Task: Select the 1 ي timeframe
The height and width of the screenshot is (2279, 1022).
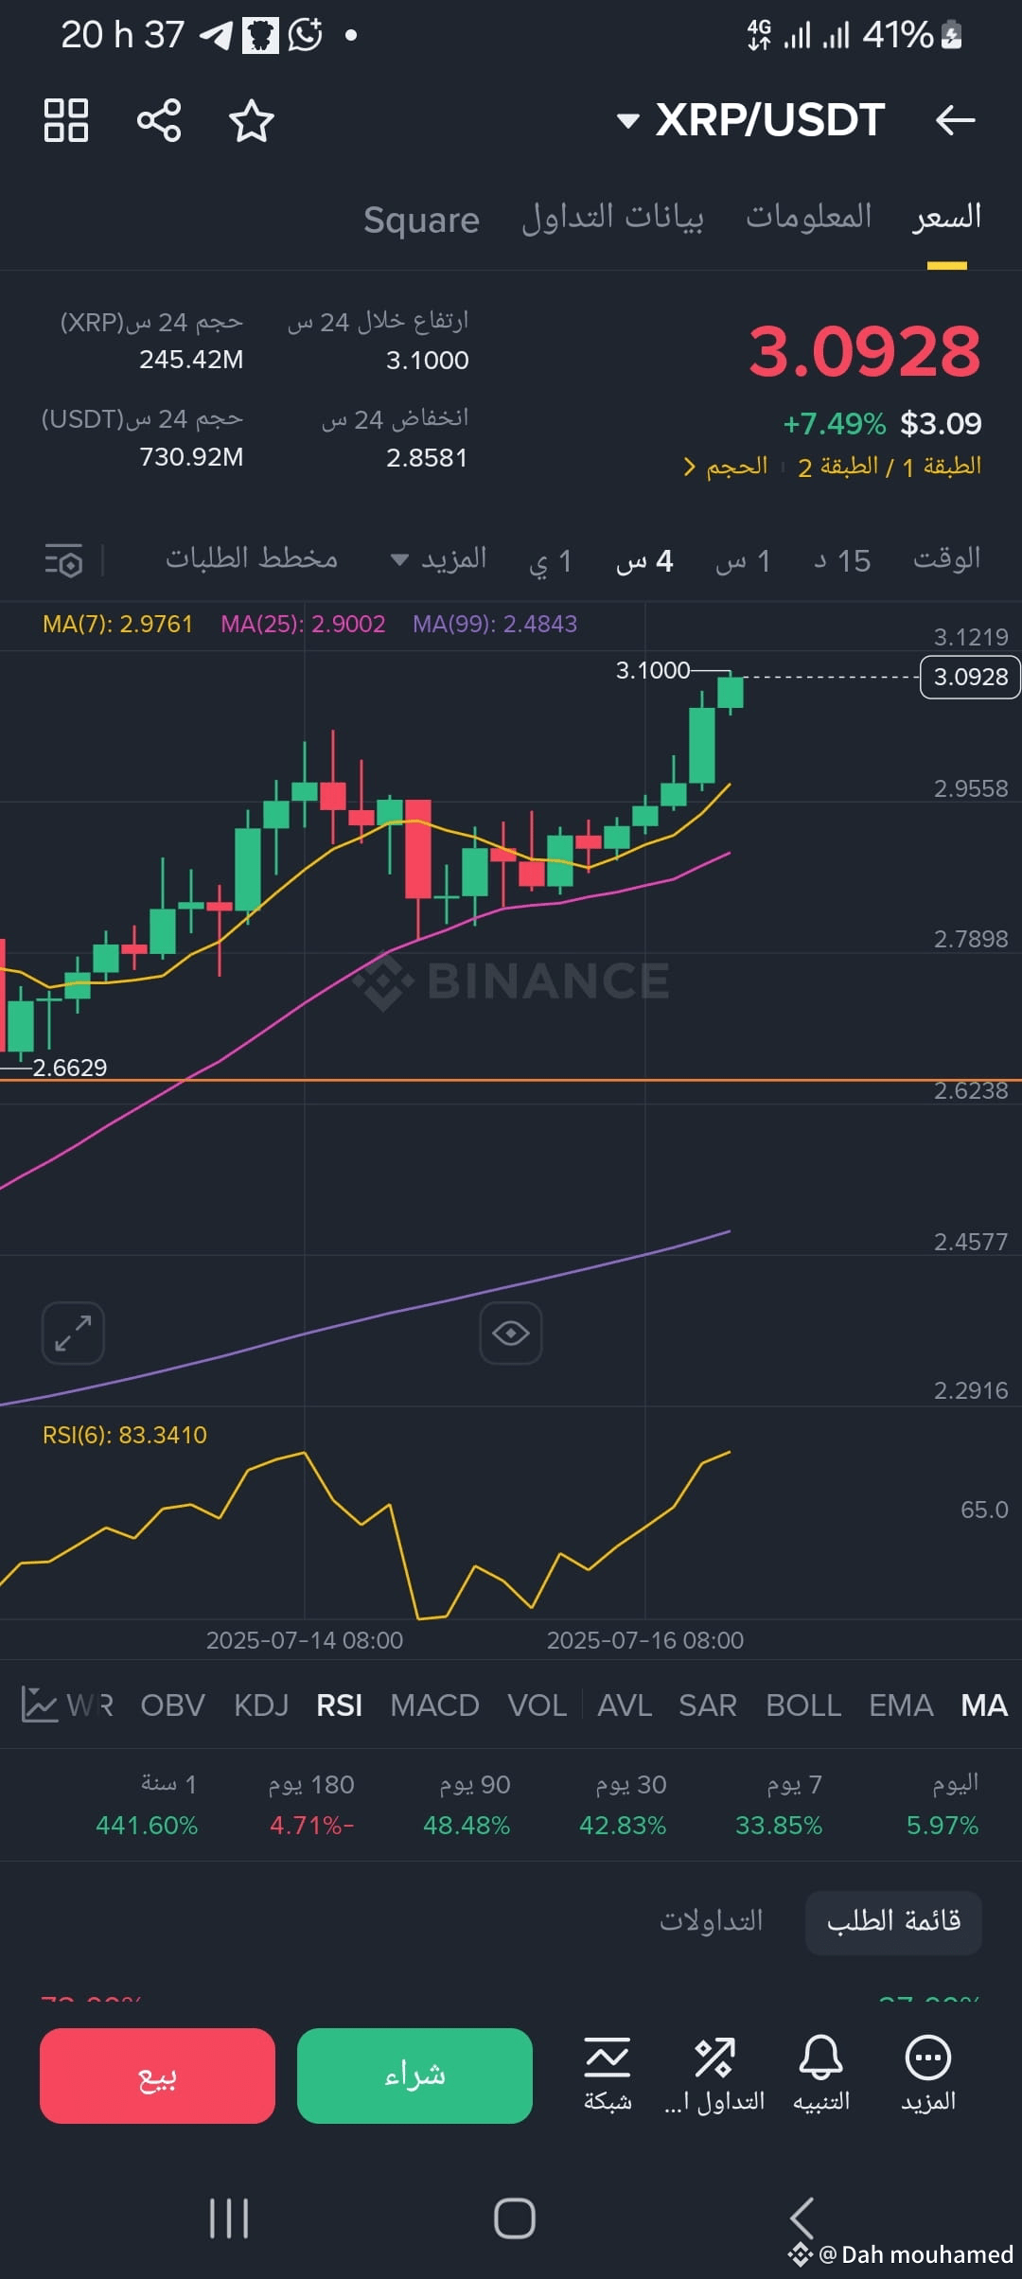Action: pos(550,561)
